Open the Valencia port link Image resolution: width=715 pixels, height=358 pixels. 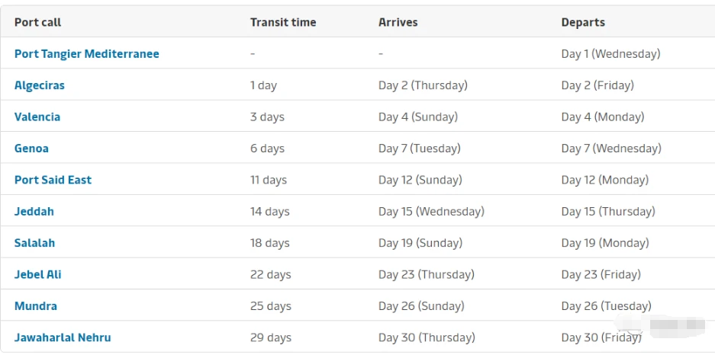[x=37, y=117]
